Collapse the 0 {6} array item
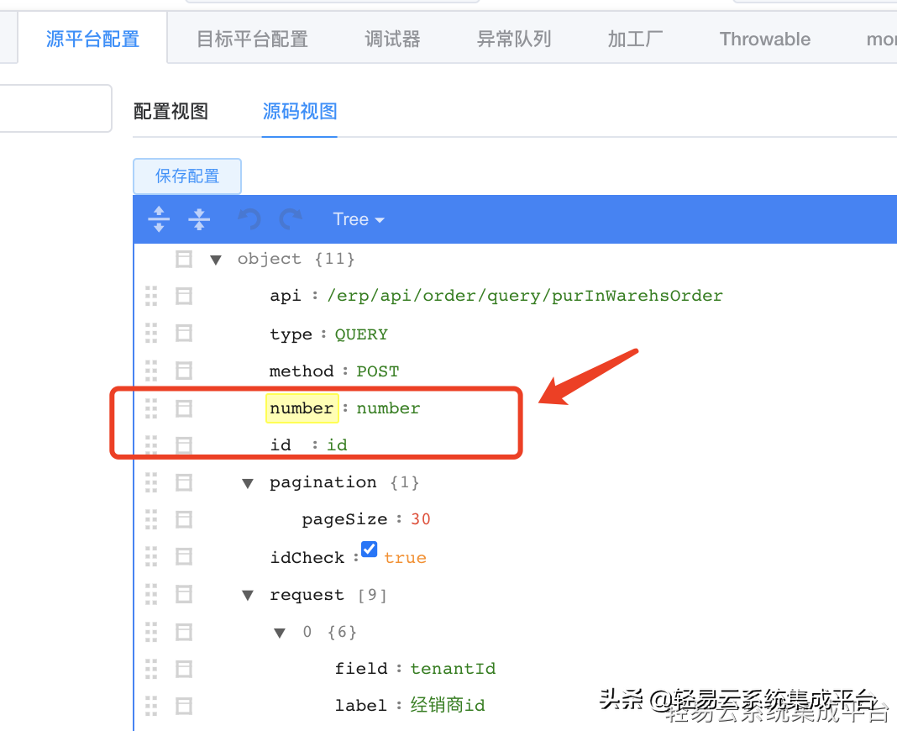897x731 pixels. [279, 634]
